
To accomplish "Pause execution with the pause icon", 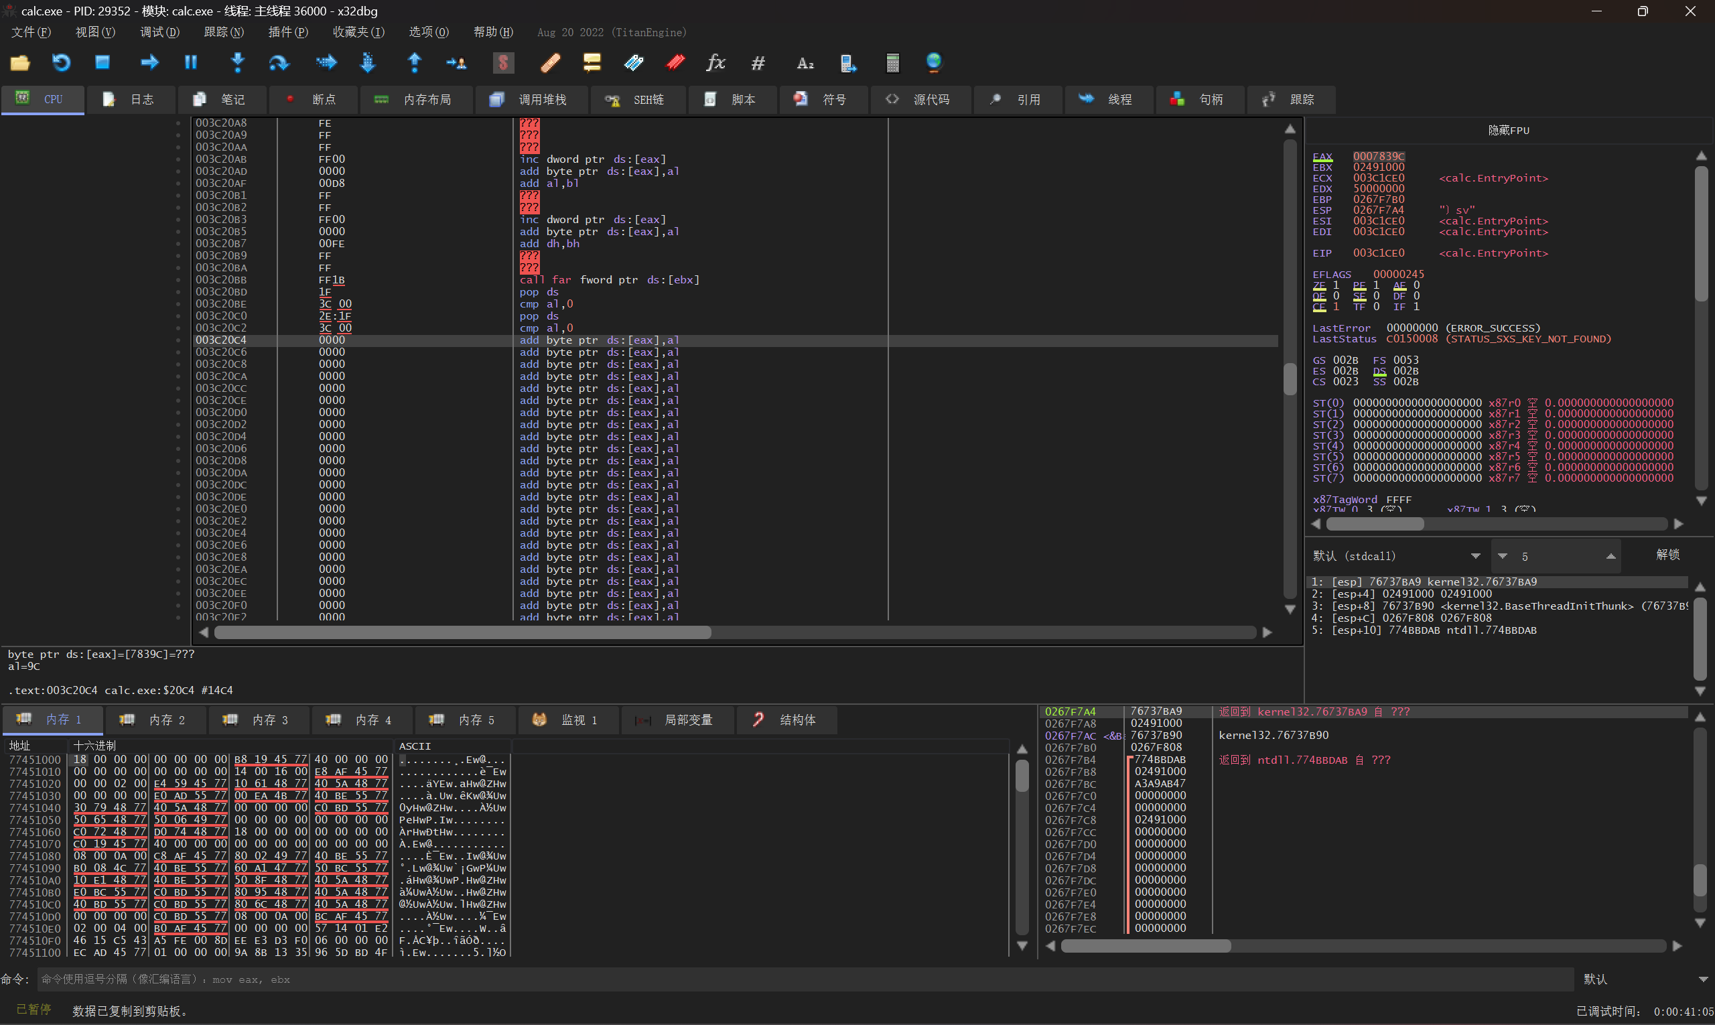I will tap(191, 63).
